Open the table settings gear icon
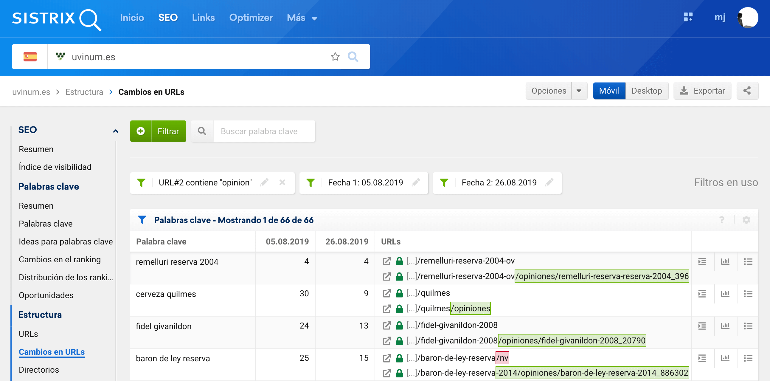The image size is (770, 381). tap(746, 220)
